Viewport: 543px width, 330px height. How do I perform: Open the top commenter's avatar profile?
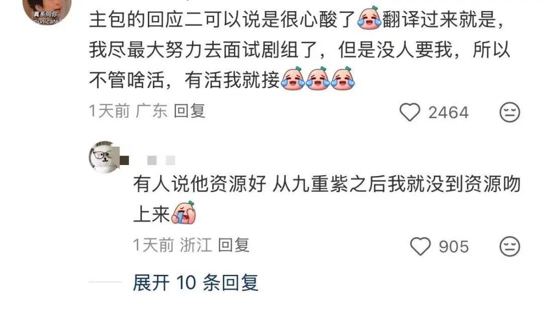tap(47, 11)
